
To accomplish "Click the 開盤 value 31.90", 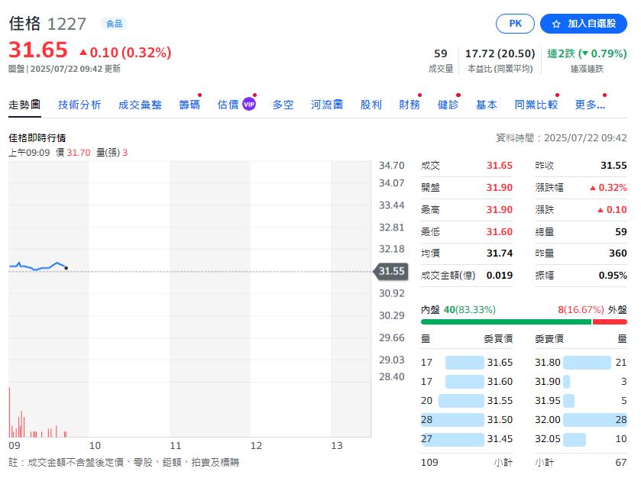I will pos(499,188).
